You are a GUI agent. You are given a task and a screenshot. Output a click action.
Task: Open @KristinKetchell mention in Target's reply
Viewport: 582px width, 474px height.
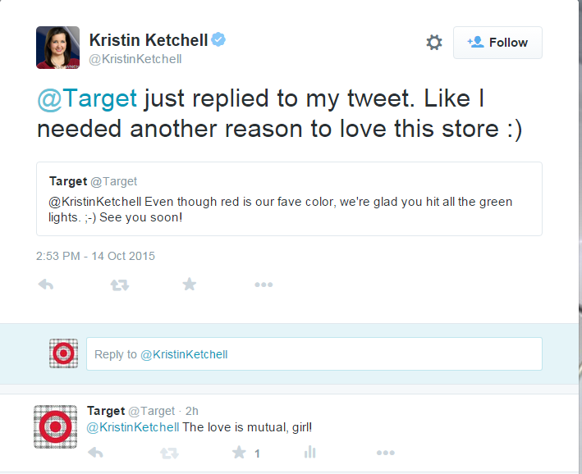133,426
